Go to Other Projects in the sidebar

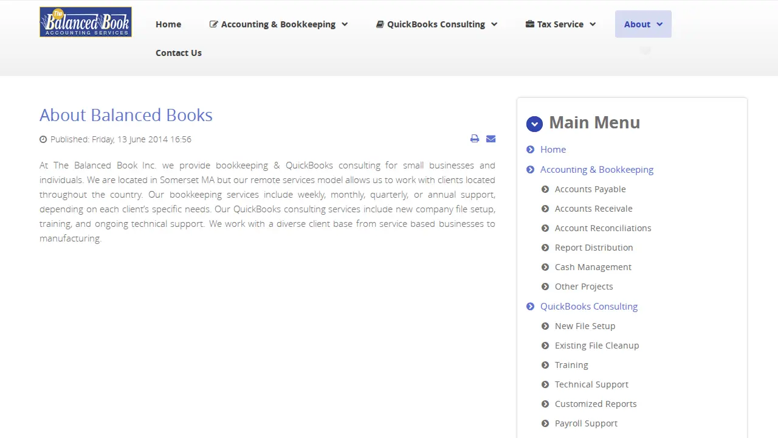tap(584, 287)
